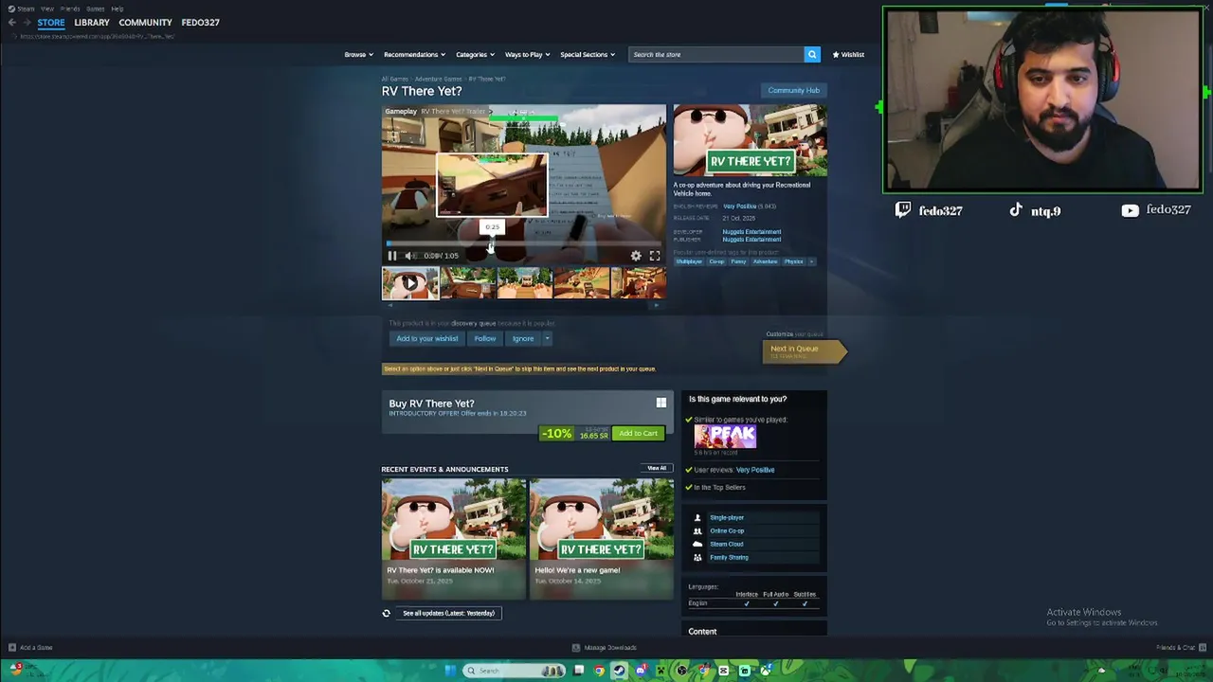Open 'RV There Yet? is available NOW!' announcement
Viewport: 1213px width, 682px height.
pyautogui.click(x=453, y=539)
